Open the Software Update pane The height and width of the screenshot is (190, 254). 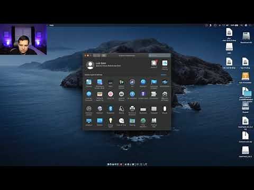point(89,110)
